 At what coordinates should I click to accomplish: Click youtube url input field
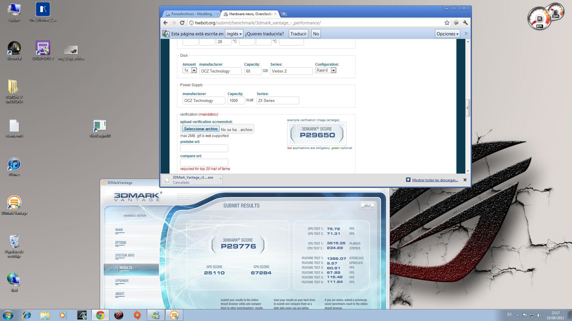coord(204,148)
